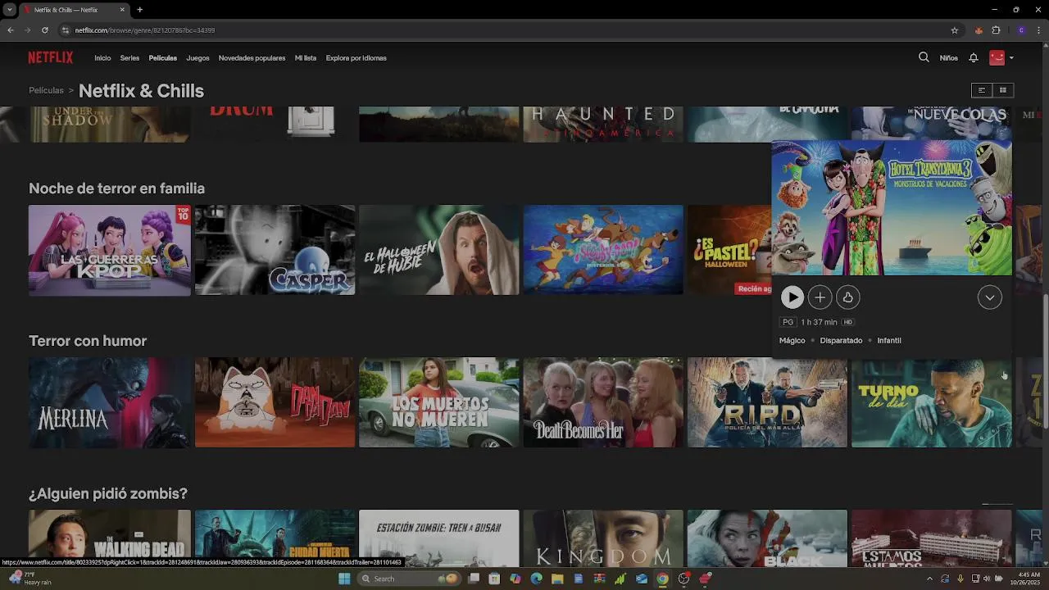The height and width of the screenshot is (590, 1049).
Task: Like Hotel Transylvania 3 with thumbs up
Action: coord(847,297)
